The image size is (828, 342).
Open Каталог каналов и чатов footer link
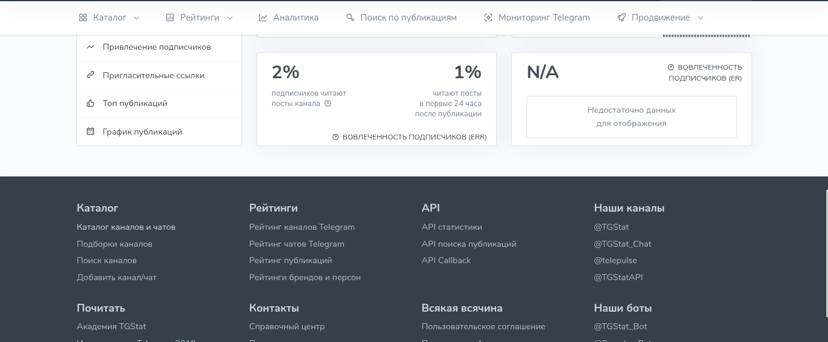click(x=126, y=227)
